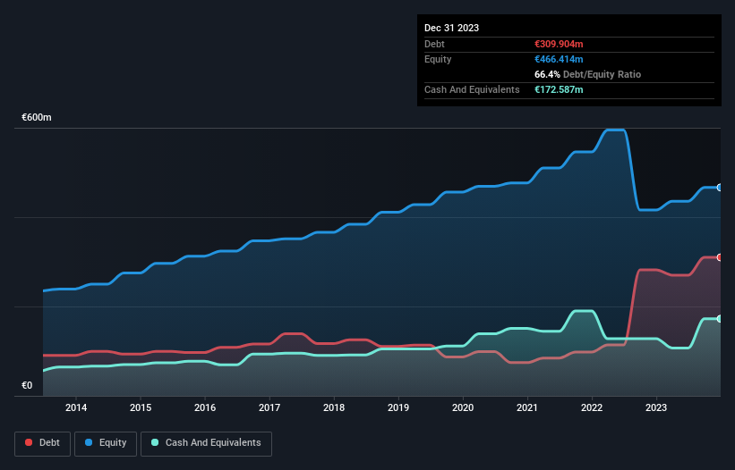Click the 2014 x-axis label

(x=76, y=407)
